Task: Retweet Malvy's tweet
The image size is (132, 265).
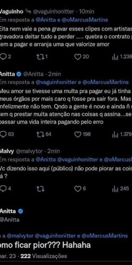Action: pos(41,189)
